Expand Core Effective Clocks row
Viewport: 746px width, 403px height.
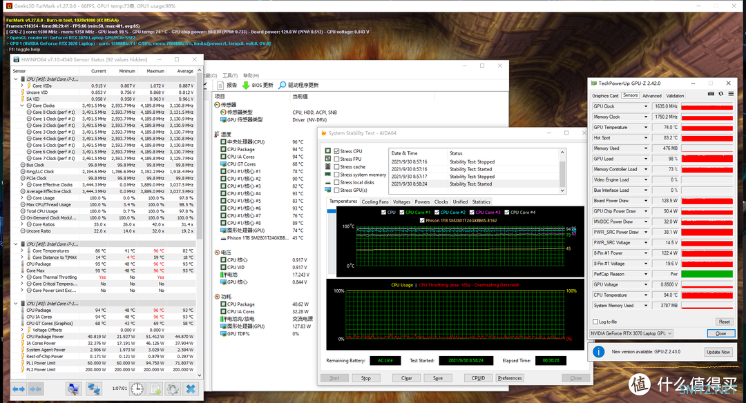[x=22, y=184]
